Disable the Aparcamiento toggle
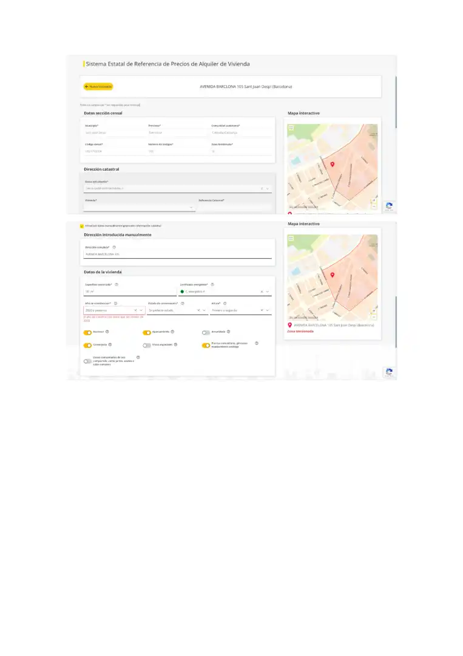Image resolution: width=463 pixels, height=656 pixels. coord(147,333)
